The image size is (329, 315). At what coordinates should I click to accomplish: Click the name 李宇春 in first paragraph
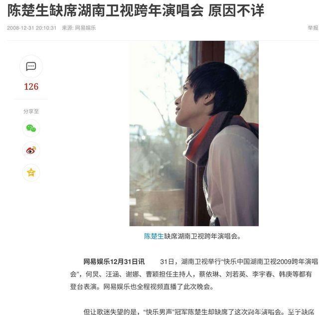262,274
